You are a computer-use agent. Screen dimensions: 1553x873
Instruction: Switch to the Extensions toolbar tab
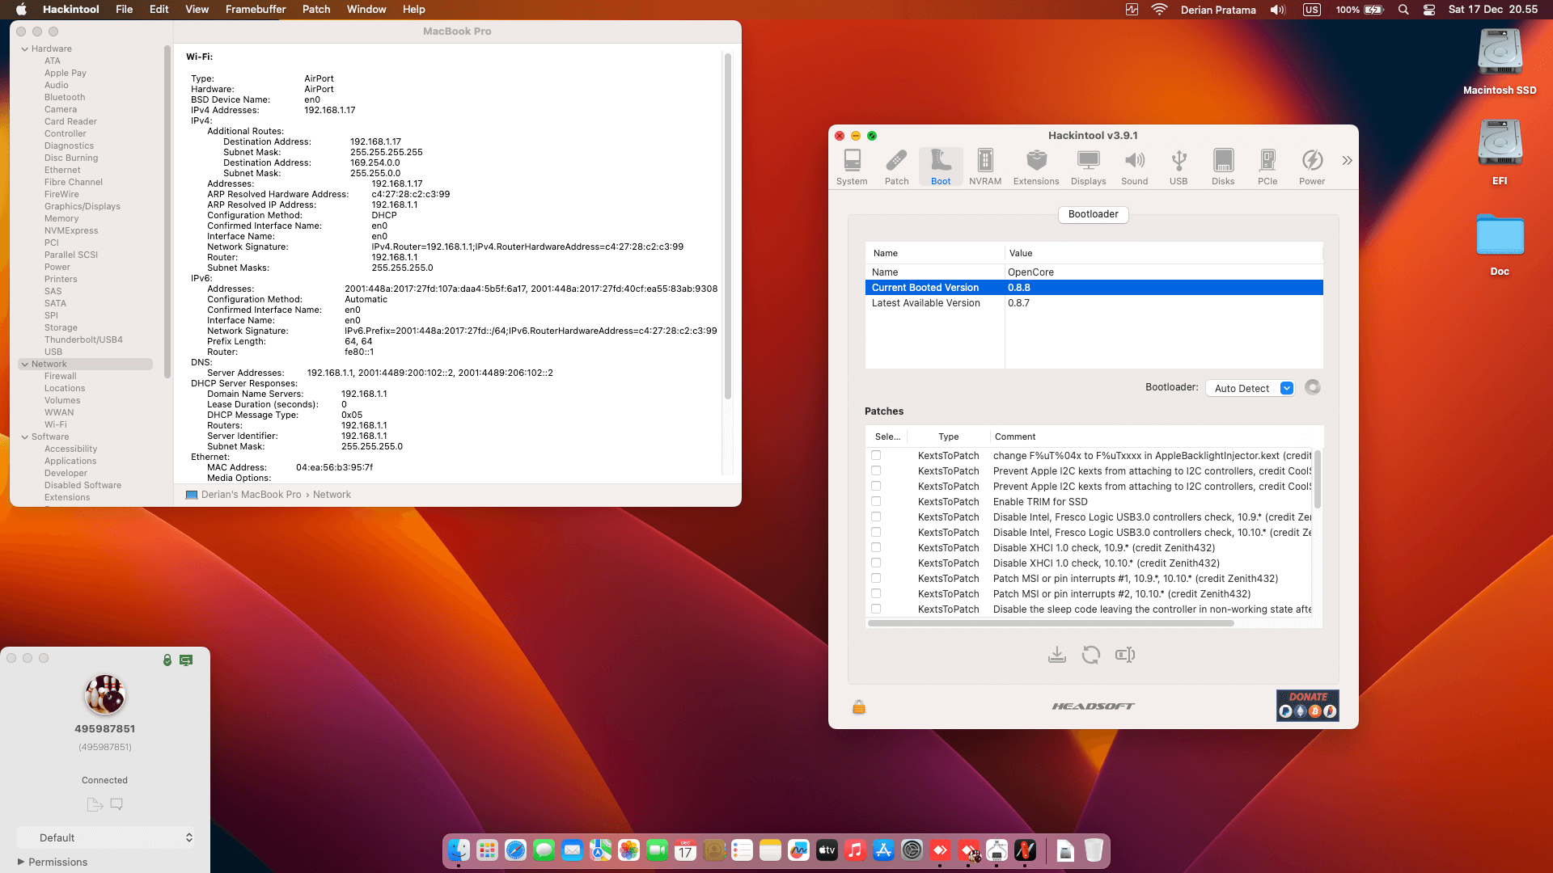pyautogui.click(x=1036, y=166)
